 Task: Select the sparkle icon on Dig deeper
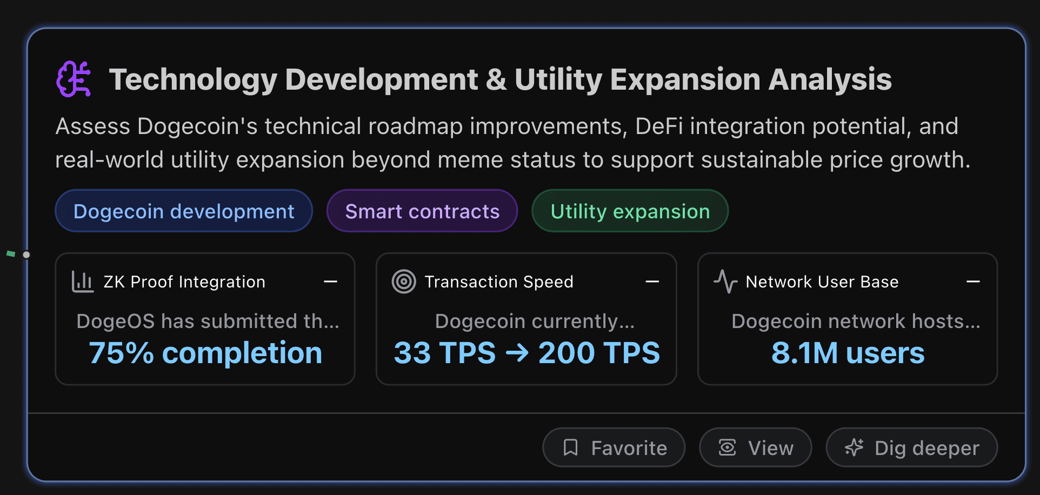click(855, 447)
